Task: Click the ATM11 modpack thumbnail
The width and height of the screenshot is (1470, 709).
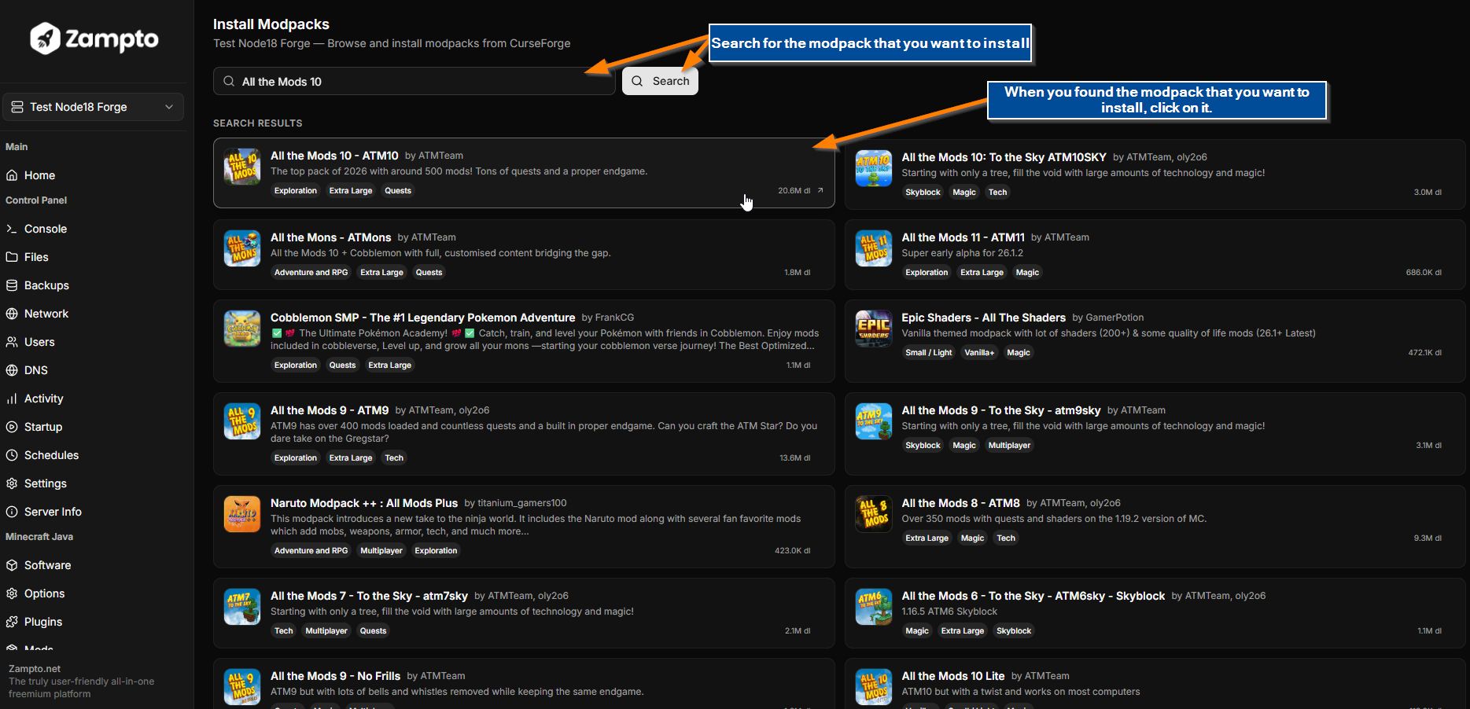Action: [x=873, y=248]
